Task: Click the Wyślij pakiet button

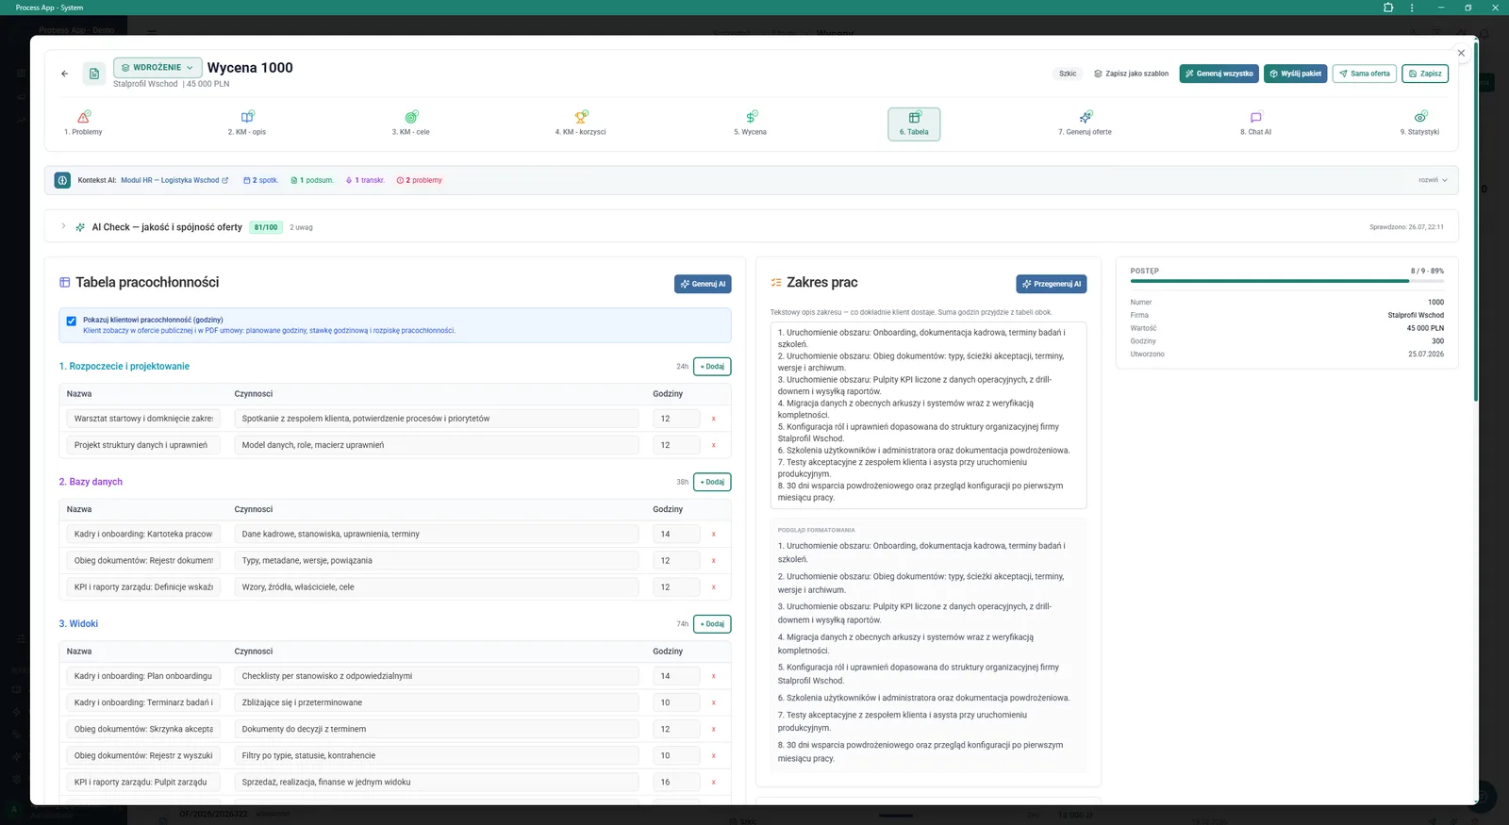Action: 1295,74
